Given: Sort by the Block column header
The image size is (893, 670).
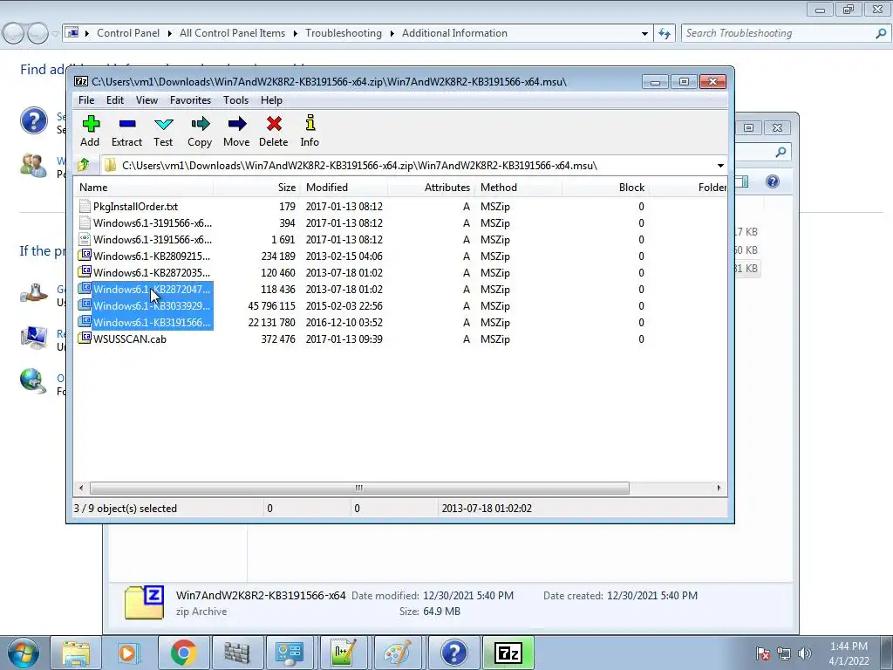Looking at the screenshot, I should pos(605,188).
